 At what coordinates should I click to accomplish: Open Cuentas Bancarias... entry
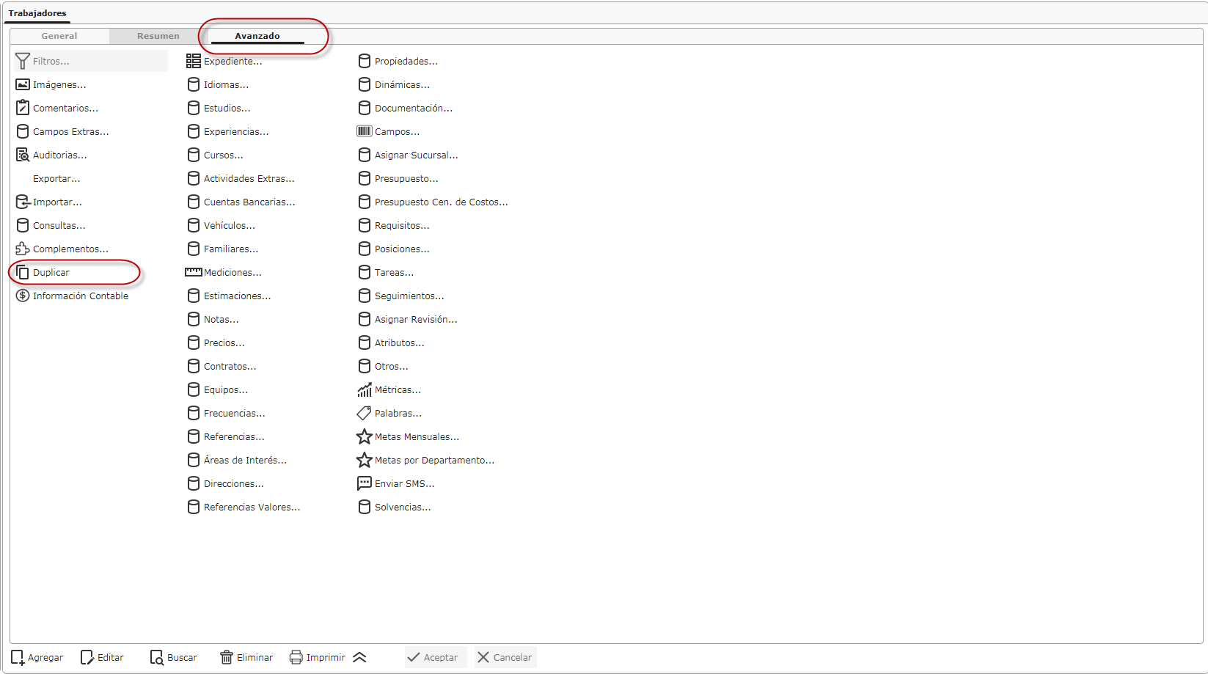click(249, 202)
